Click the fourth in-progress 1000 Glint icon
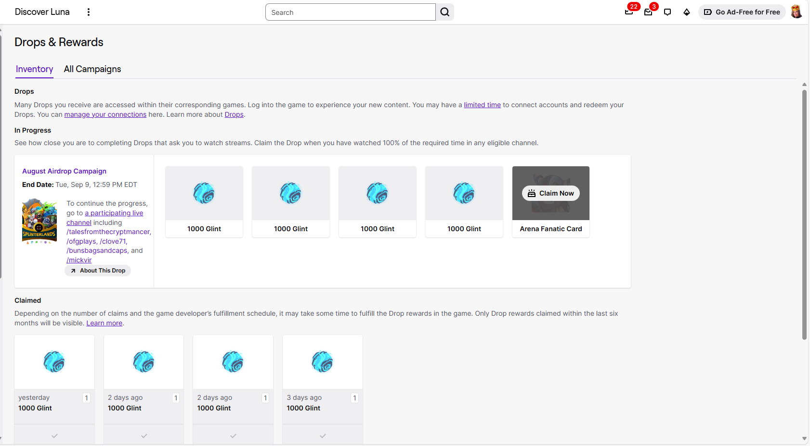Viewport: 810px width, 446px height. pos(464,193)
